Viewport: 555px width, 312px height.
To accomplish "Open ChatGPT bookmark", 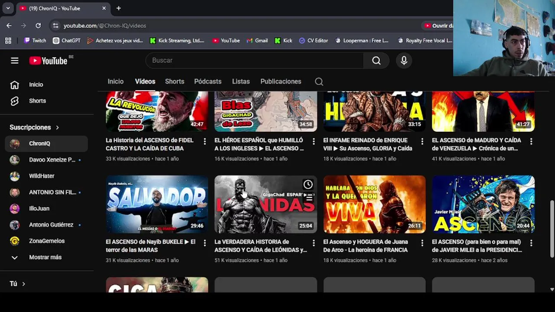I will tap(66, 40).
